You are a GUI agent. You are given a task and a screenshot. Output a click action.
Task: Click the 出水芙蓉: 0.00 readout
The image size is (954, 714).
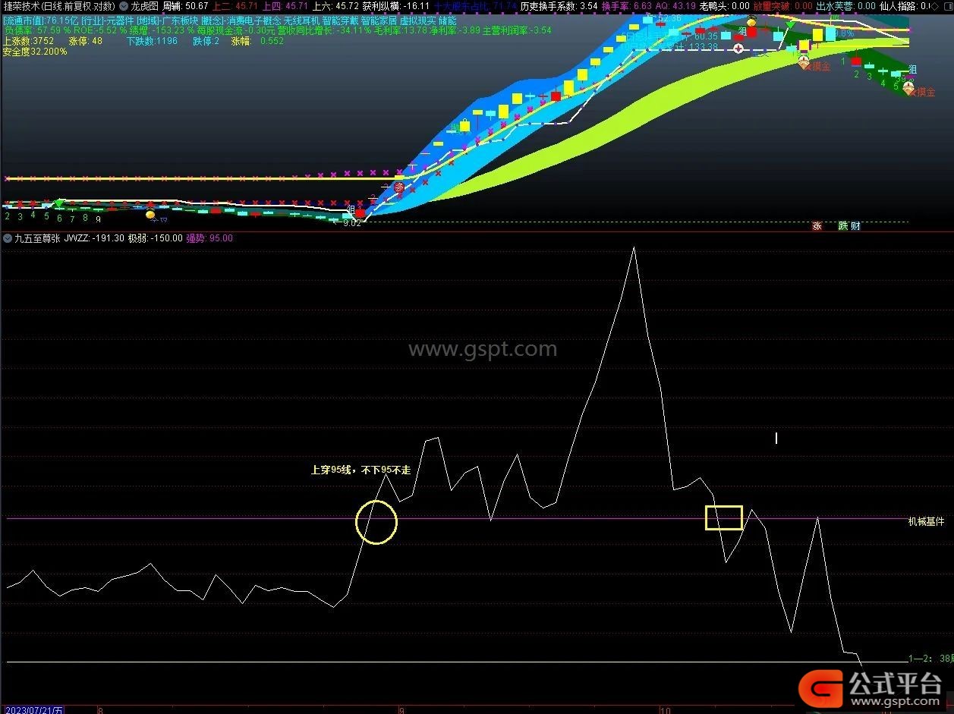point(845,5)
